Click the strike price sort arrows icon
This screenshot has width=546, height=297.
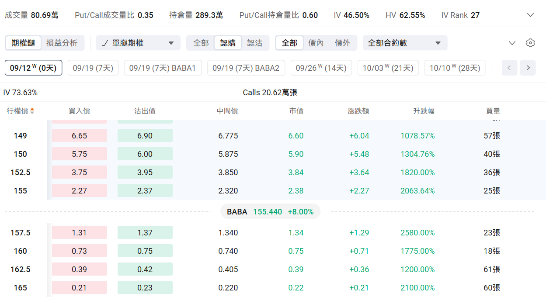pyautogui.click(x=32, y=111)
